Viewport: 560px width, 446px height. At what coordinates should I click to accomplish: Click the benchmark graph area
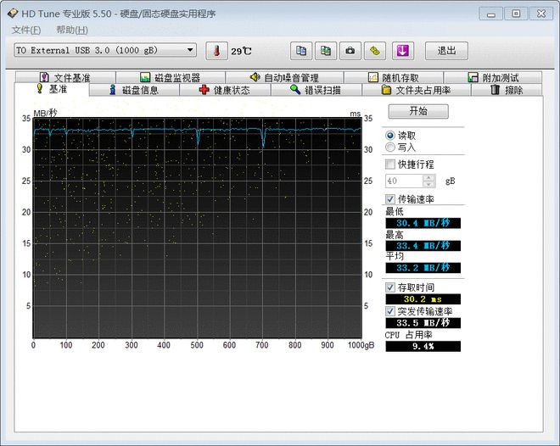click(197, 228)
